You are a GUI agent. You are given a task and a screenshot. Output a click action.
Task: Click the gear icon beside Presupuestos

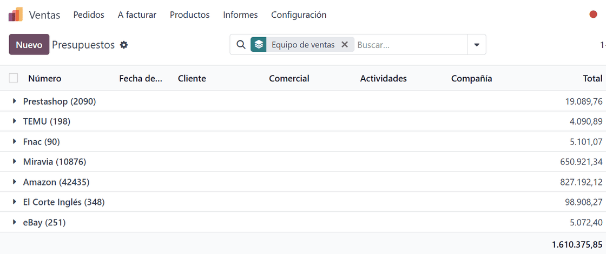click(x=124, y=45)
